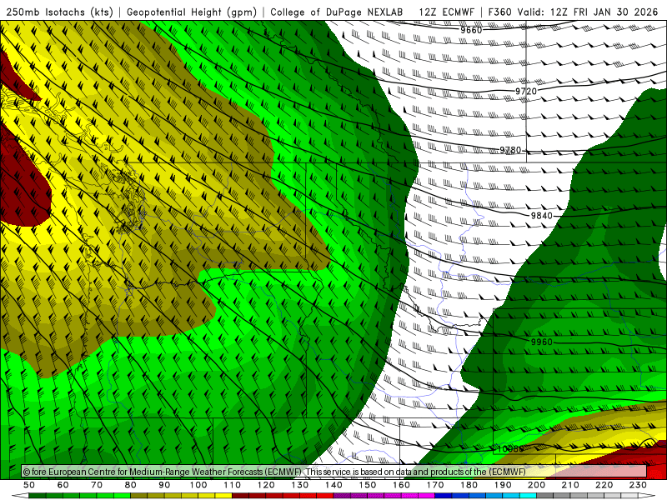The height and width of the screenshot is (500, 667).
Task: Click the '12Z ECMWF' model run label
Action: click(x=446, y=12)
